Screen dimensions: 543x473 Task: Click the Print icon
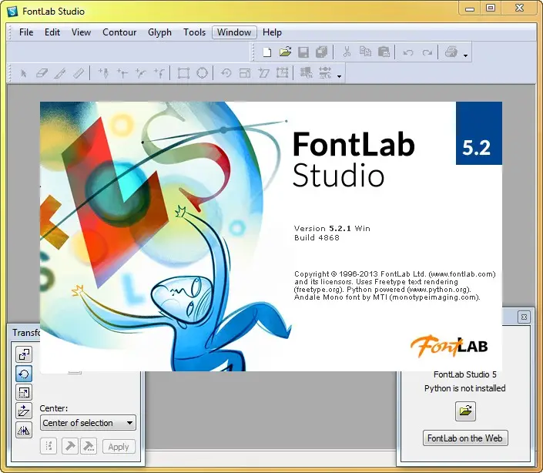click(x=451, y=52)
